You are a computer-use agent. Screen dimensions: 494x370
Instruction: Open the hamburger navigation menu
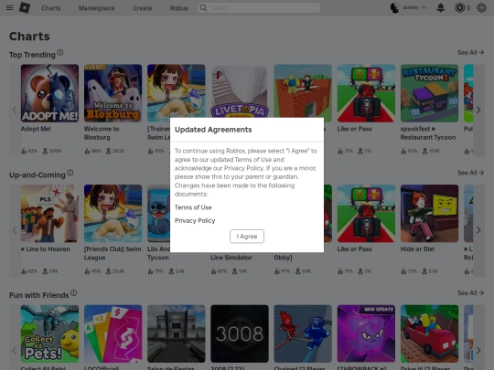(10, 7)
